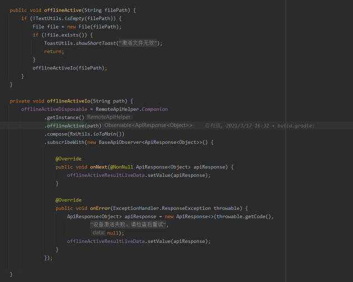Click the offlineActive method name declaration
The image size is (353, 282).
(63, 10)
